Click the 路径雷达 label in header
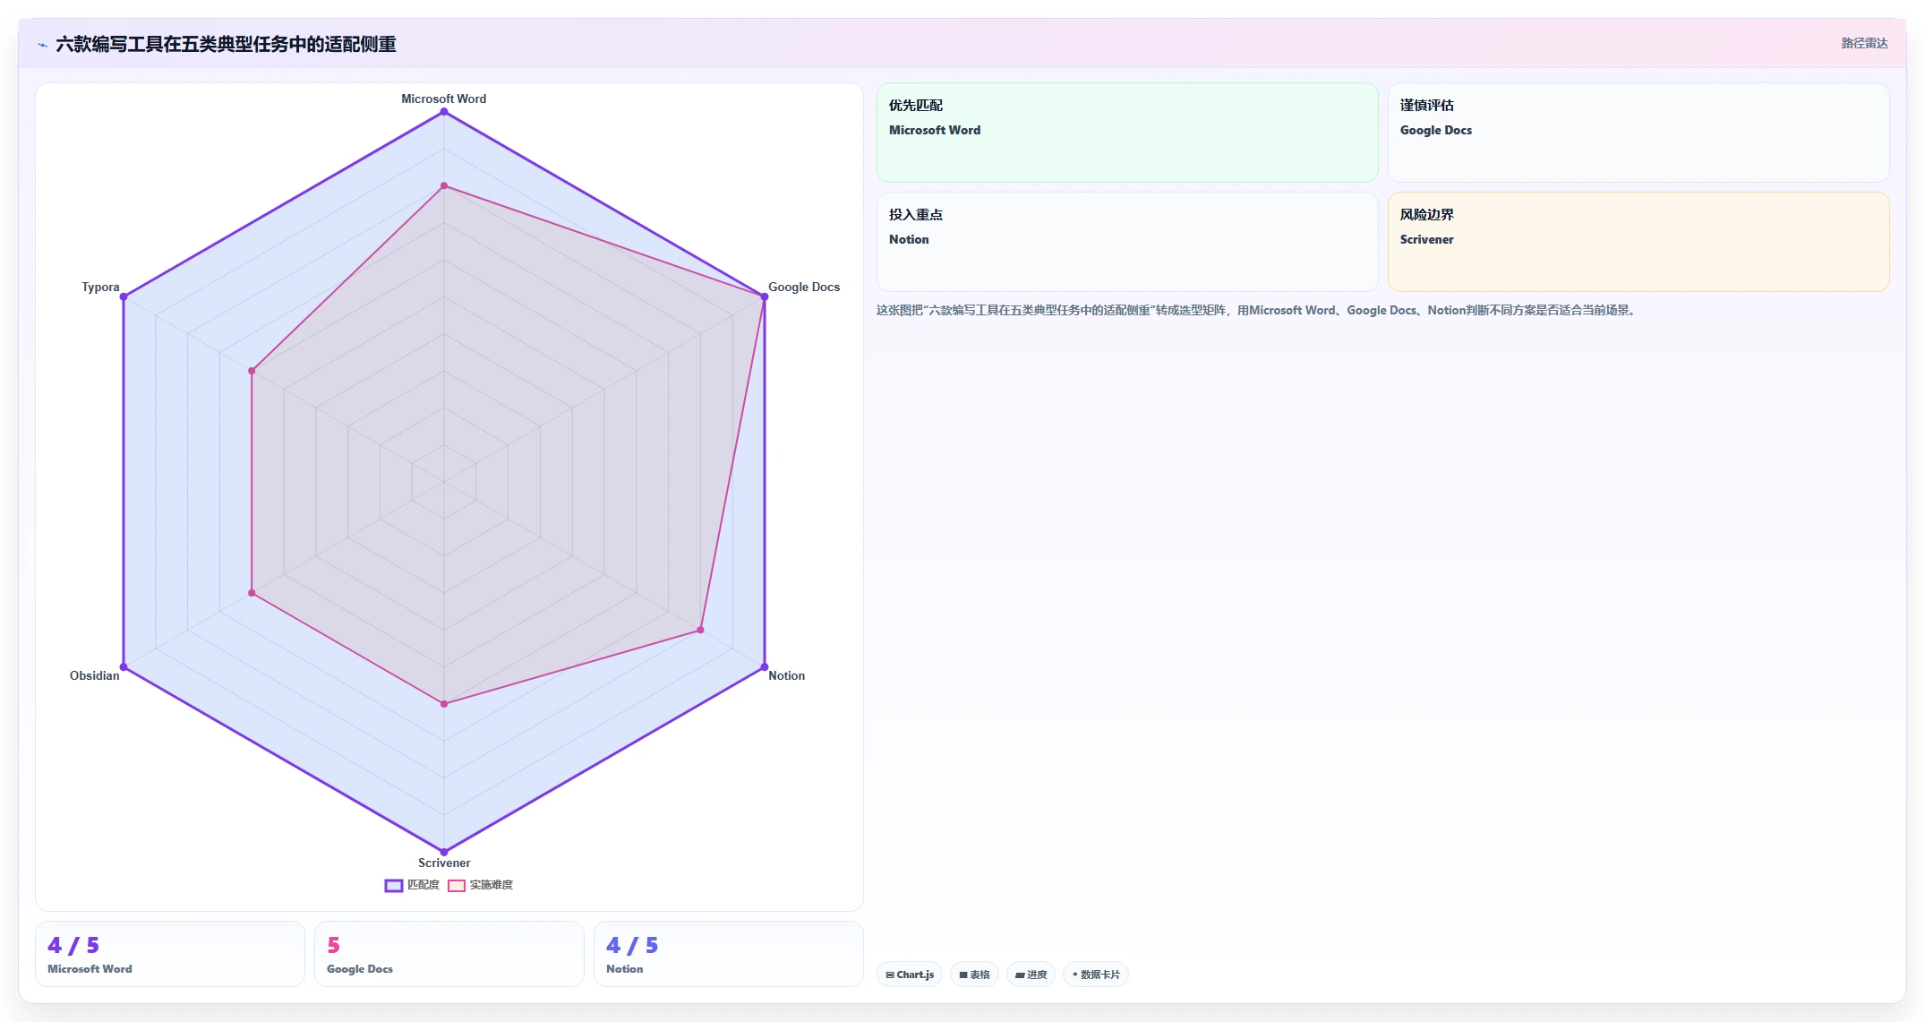Viewport: 1925px width, 1022px height. point(1864,43)
